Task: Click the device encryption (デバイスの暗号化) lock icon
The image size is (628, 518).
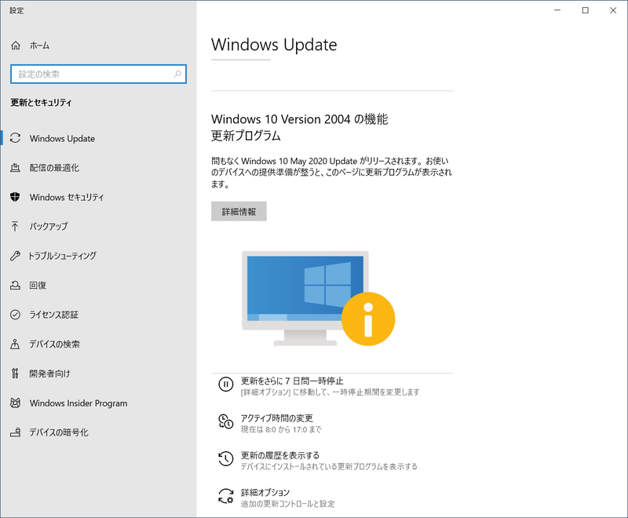Action: 15,432
